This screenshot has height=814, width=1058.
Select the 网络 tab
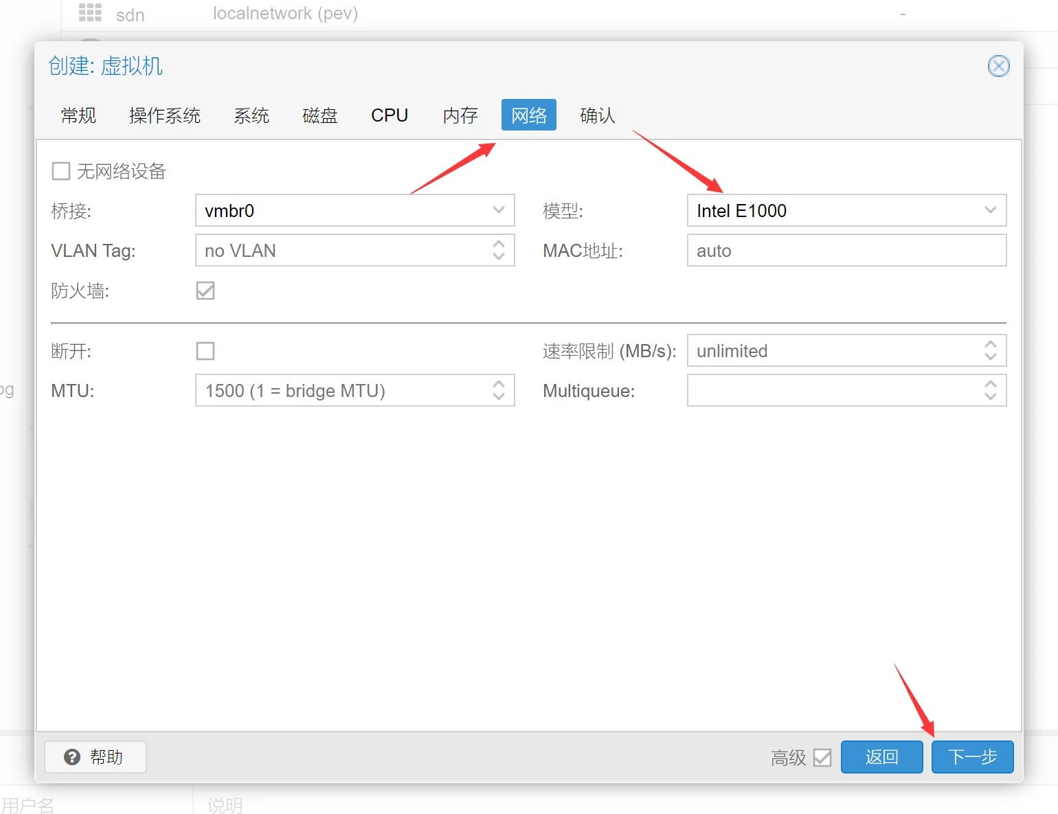tap(529, 115)
